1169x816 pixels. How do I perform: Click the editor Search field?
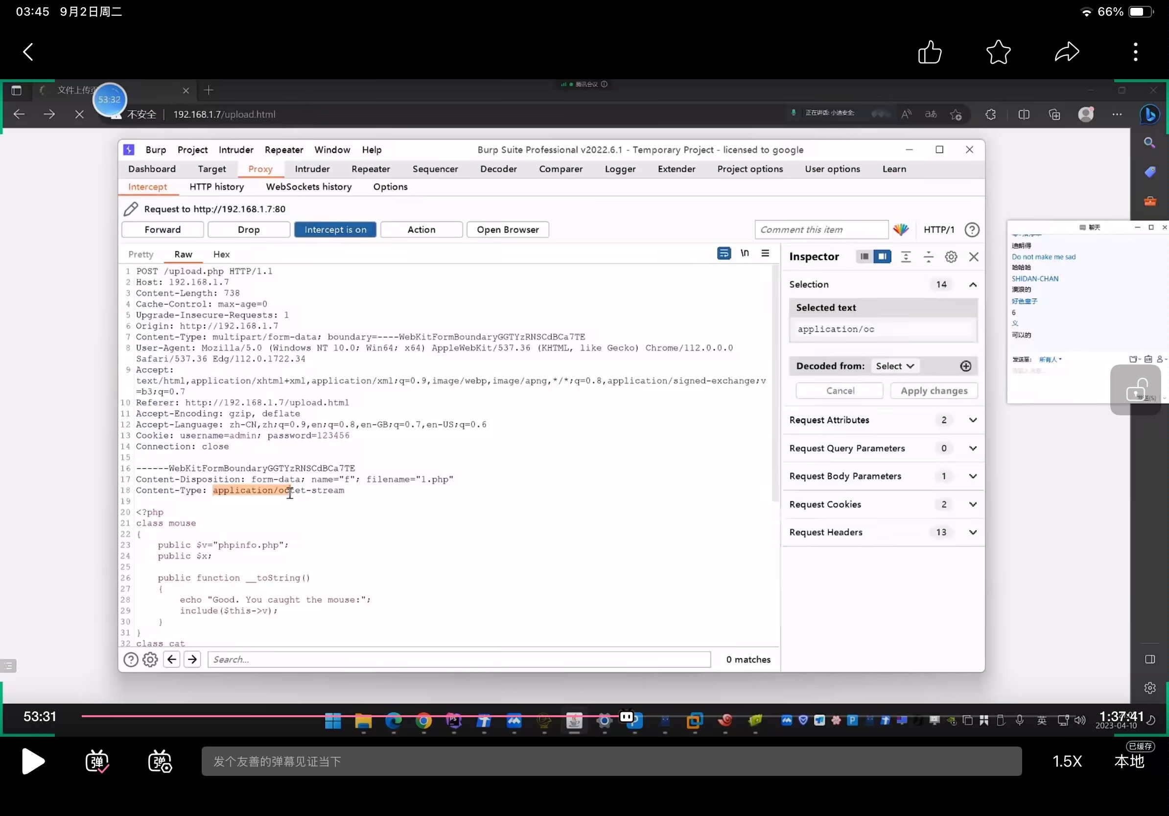459,659
